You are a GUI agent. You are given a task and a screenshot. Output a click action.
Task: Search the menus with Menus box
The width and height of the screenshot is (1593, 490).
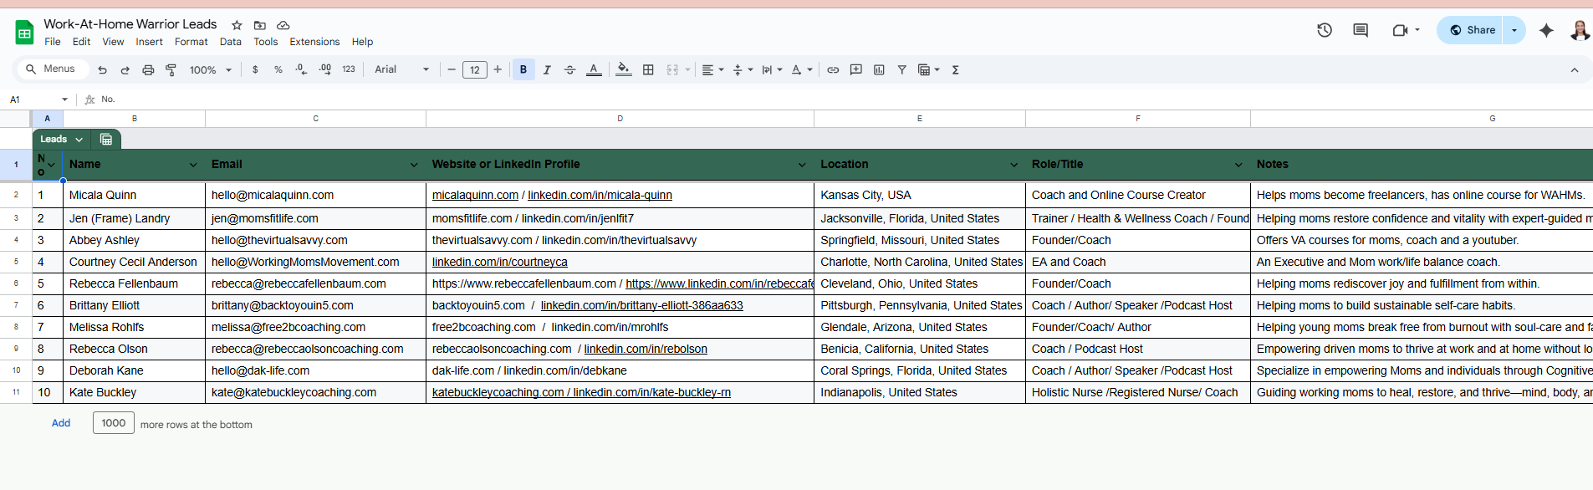(x=52, y=69)
